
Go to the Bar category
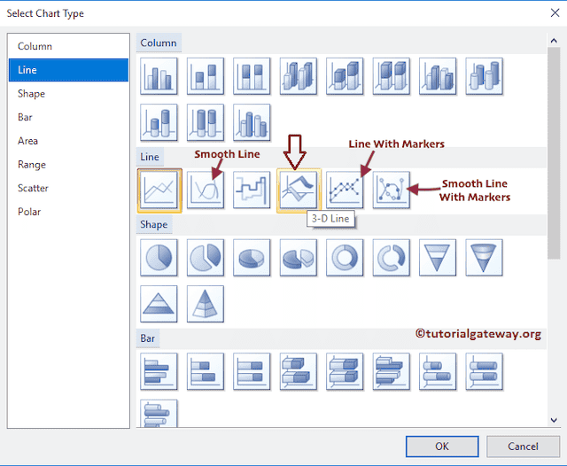[x=68, y=117]
